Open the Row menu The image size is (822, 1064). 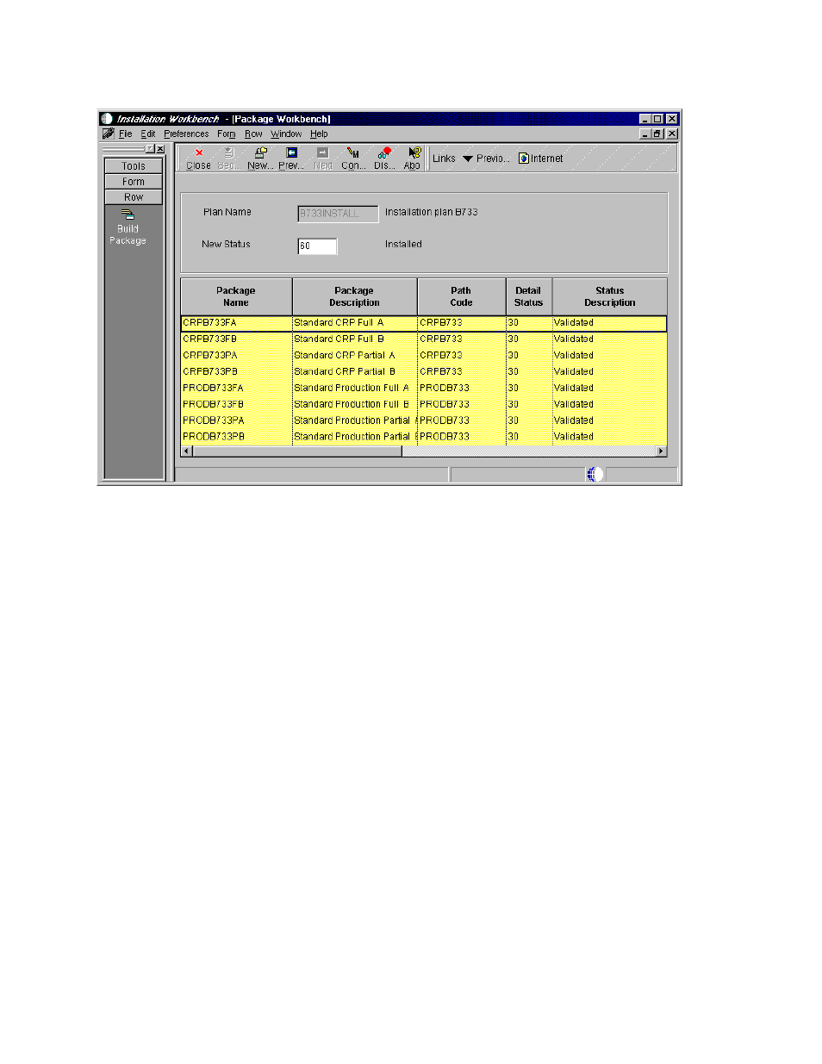(253, 134)
